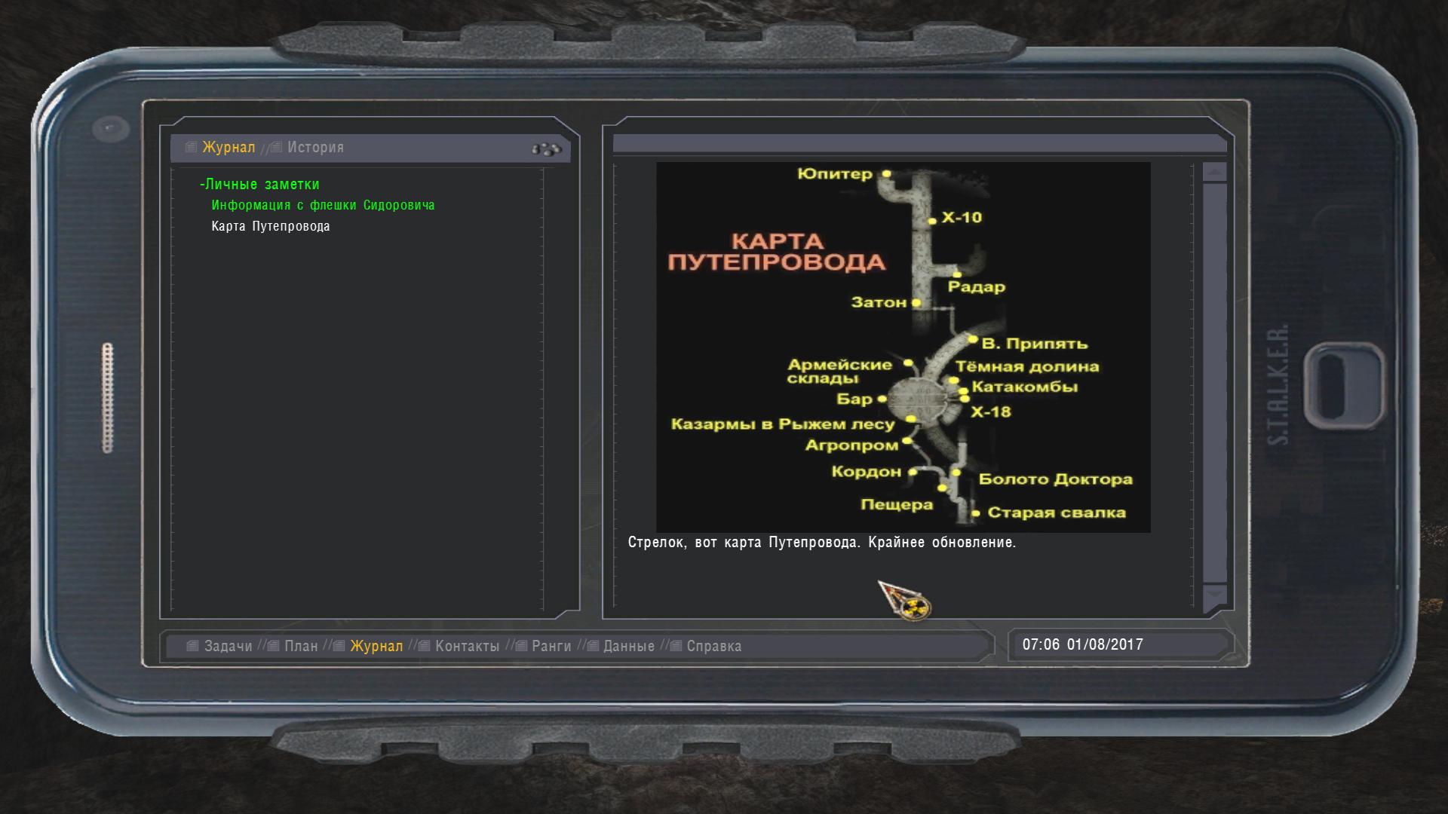Click the icon beside План tab
Screen dimensions: 1448x814
[274, 646]
